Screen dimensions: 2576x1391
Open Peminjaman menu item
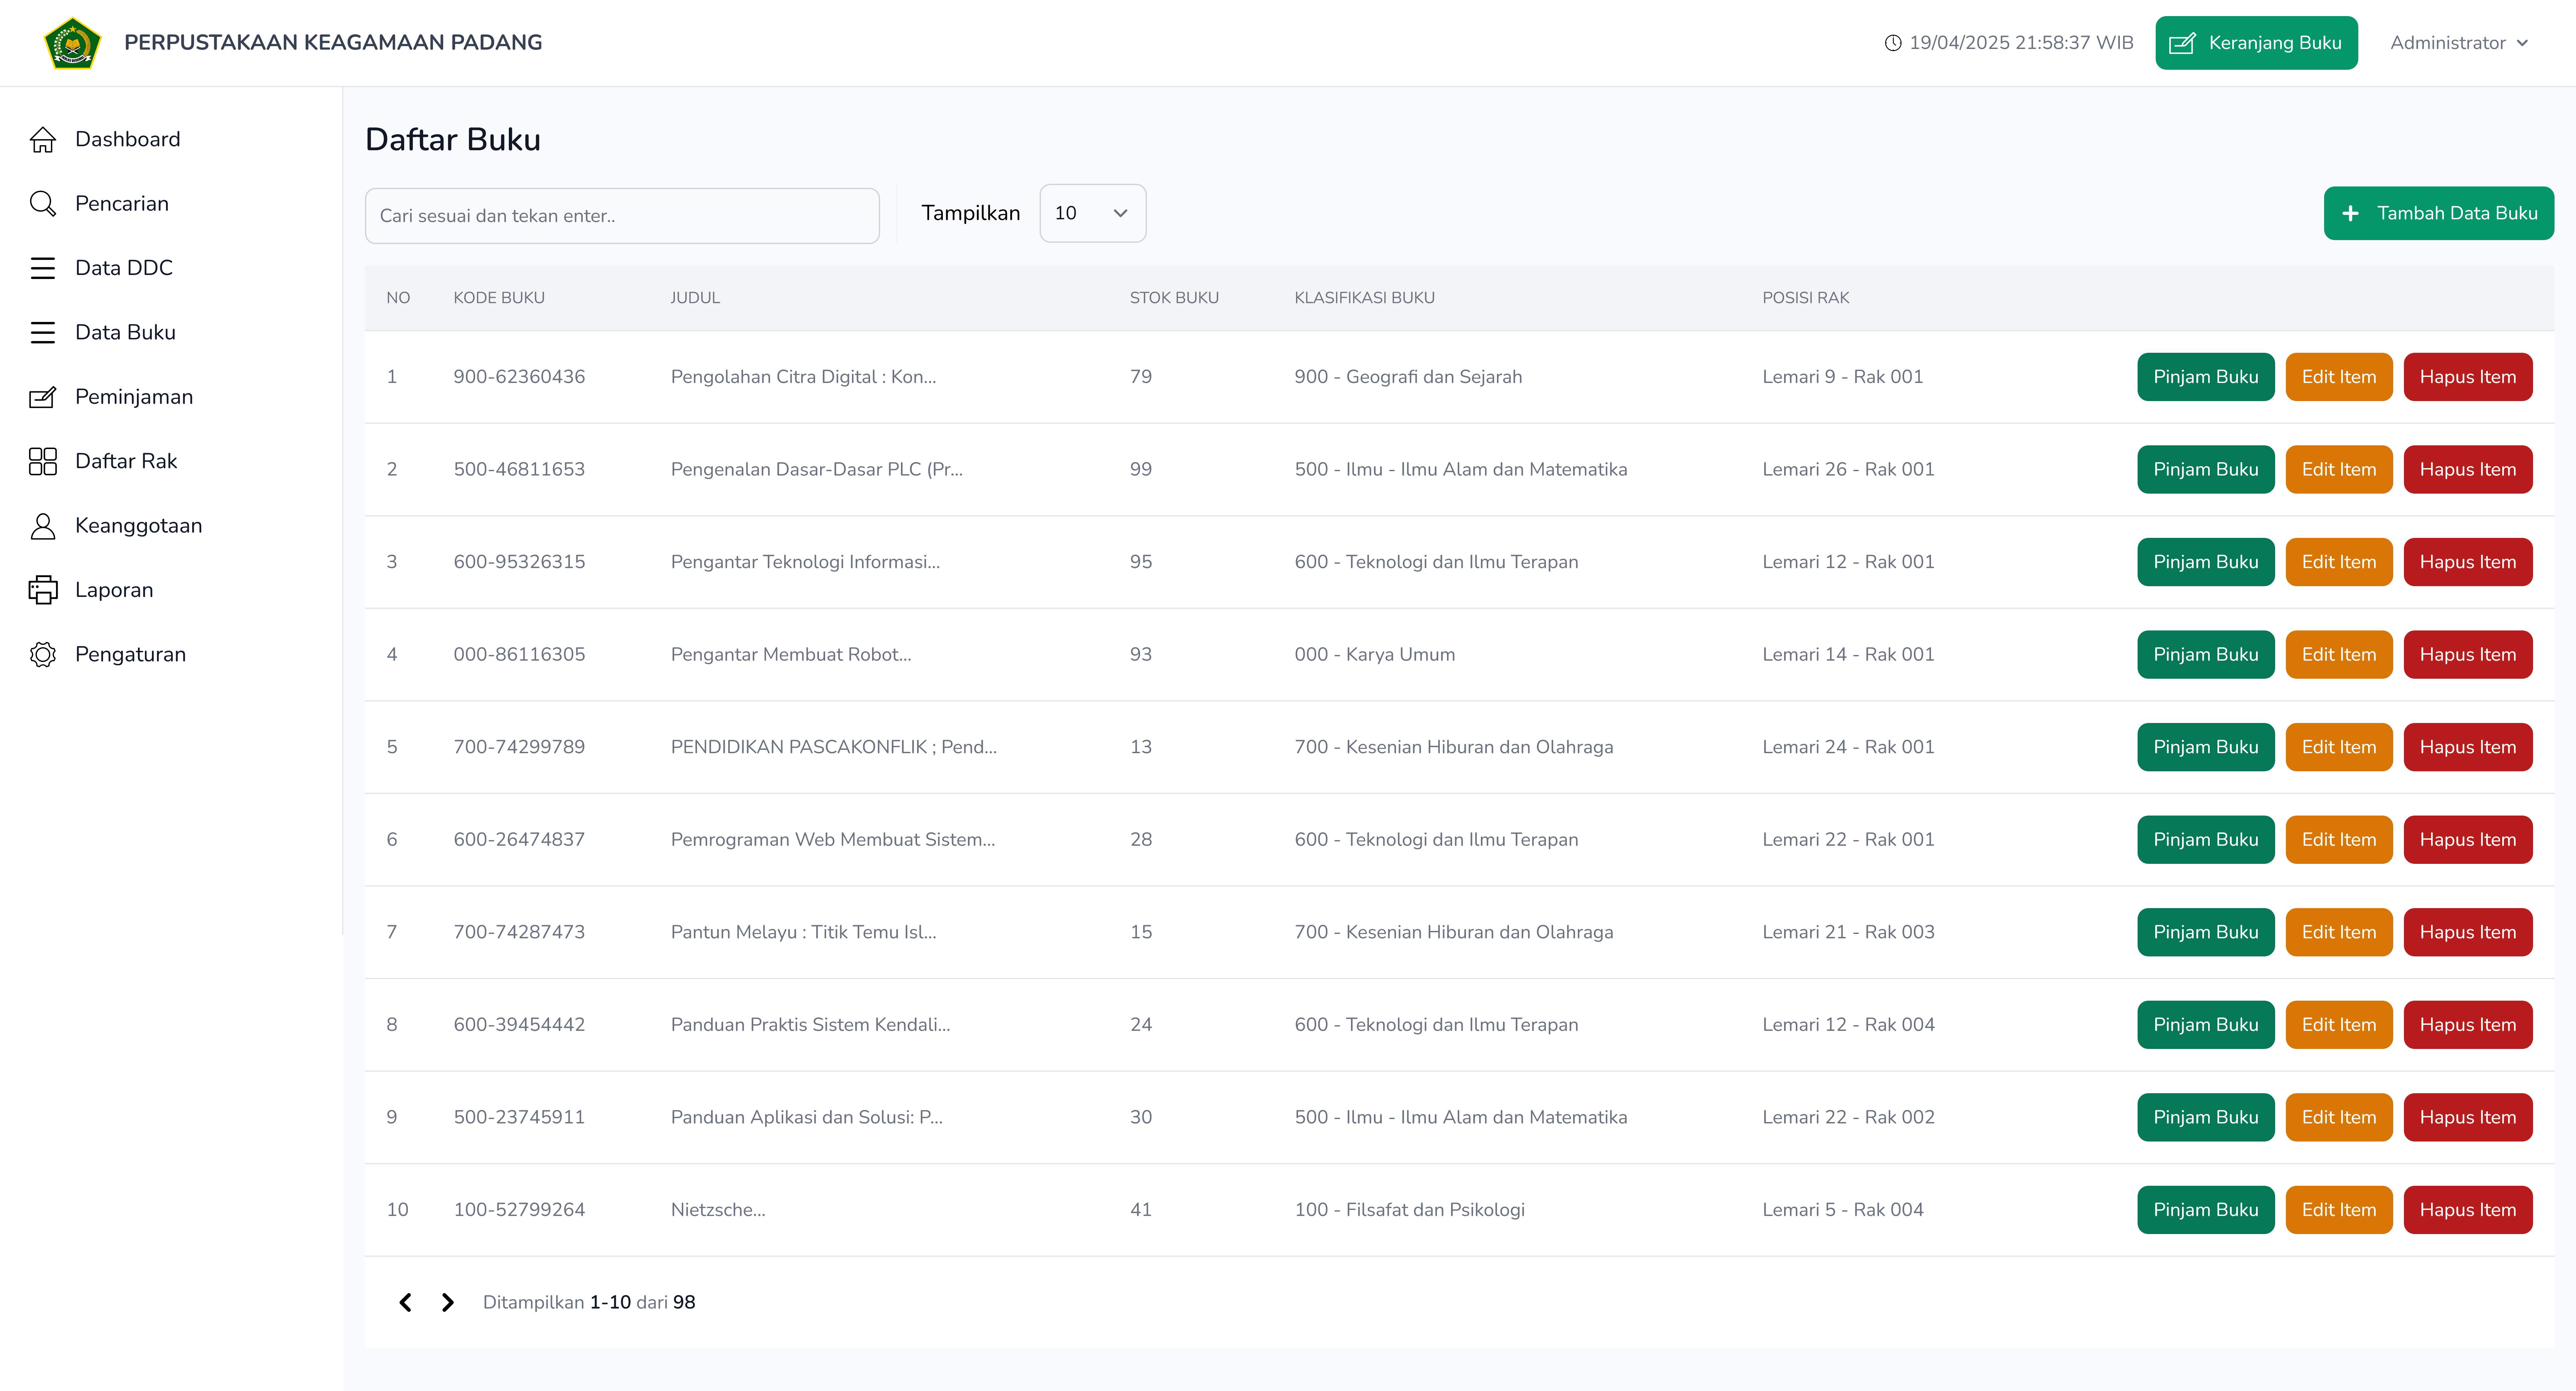[x=171, y=397]
